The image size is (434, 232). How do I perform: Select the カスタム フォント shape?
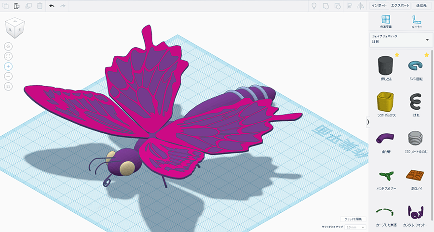click(416, 216)
